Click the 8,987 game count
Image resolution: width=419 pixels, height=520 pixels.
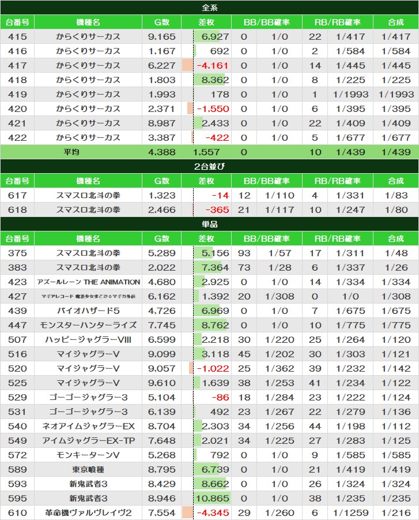(x=161, y=123)
